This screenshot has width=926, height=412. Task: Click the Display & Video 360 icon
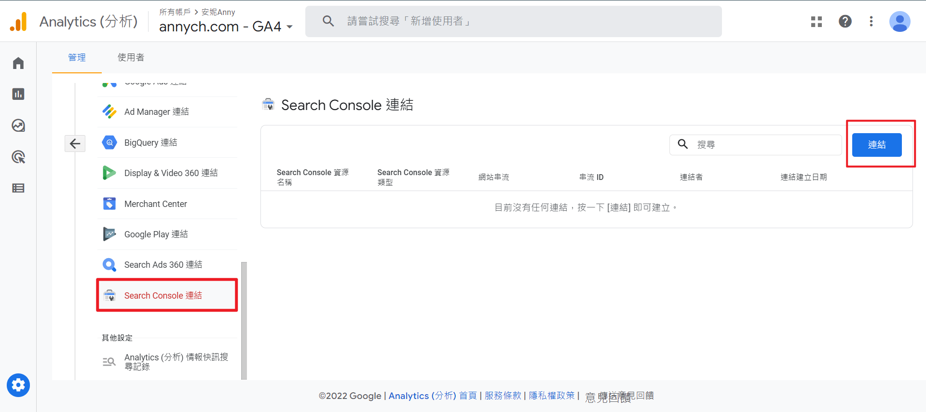coord(109,173)
